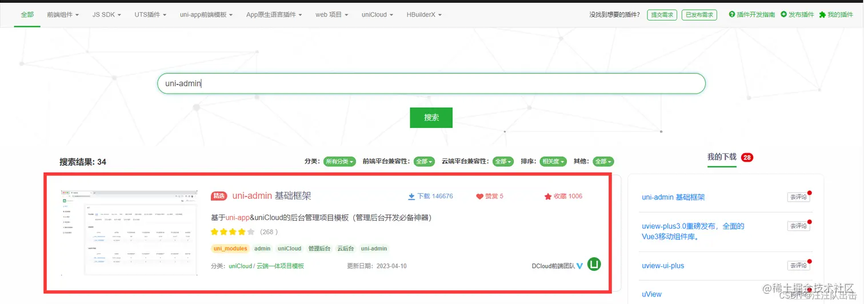Image resolution: width=864 pixels, height=304 pixels.
Task: Open the uniCloud category link after 分类
Action: (241, 266)
